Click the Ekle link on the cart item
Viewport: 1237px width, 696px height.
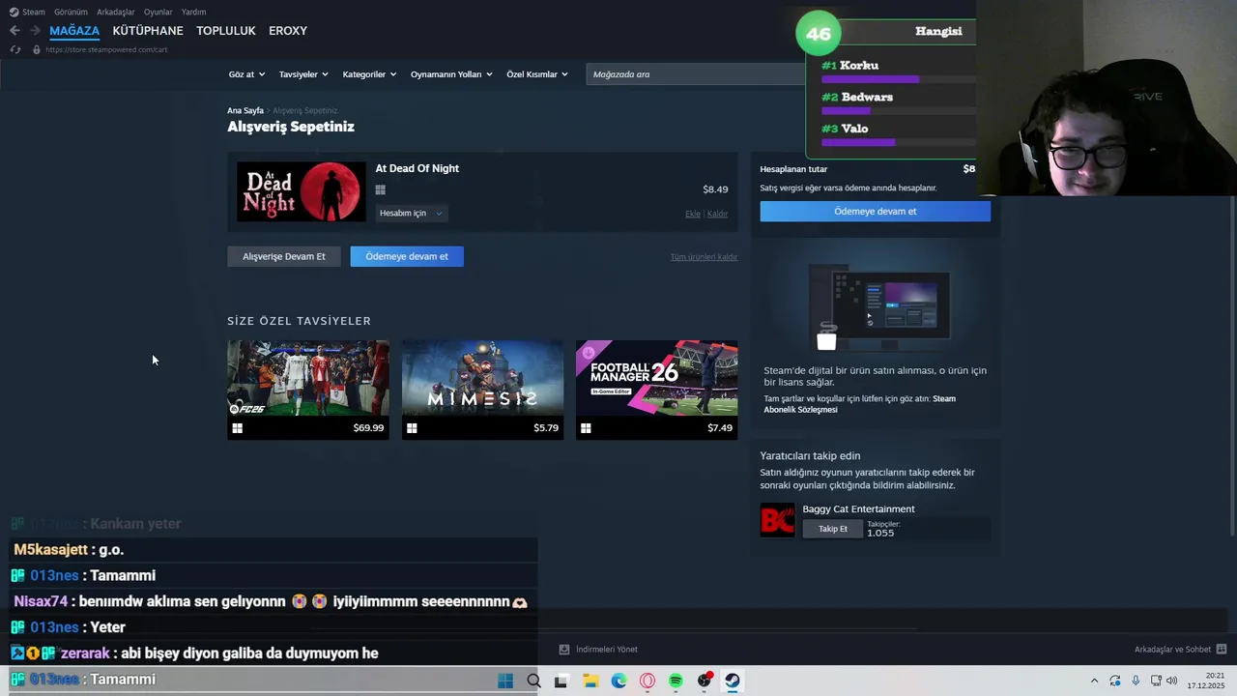point(692,214)
